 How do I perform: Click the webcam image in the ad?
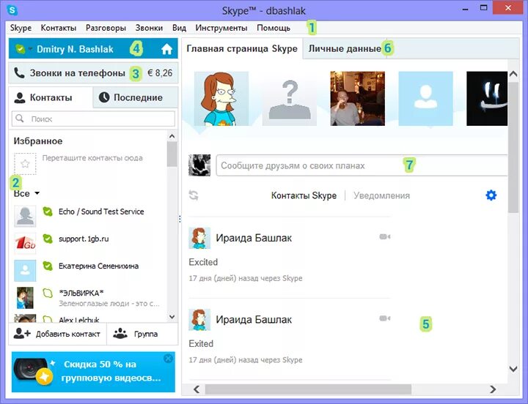coord(32,371)
